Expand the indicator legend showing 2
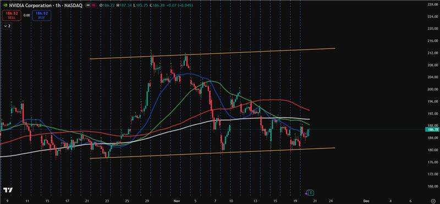 pyautogui.click(x=7, y=26)
